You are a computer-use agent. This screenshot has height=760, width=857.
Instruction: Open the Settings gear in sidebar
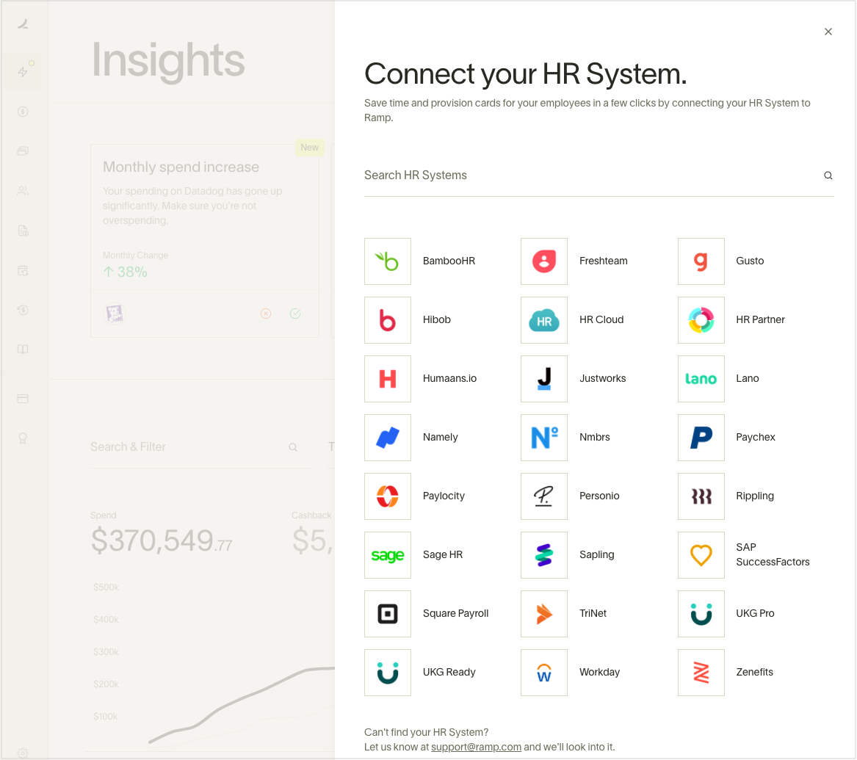tap(23, 753)
